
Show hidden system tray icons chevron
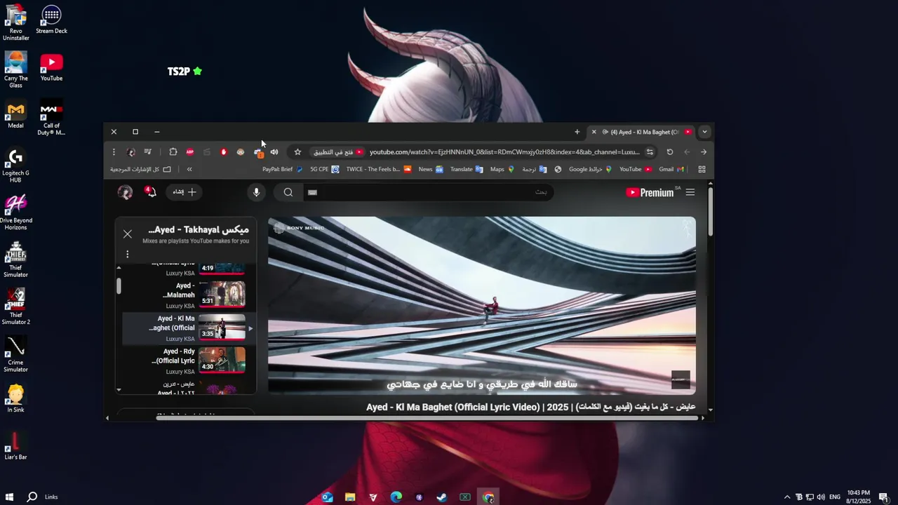[x=787, y=497]
